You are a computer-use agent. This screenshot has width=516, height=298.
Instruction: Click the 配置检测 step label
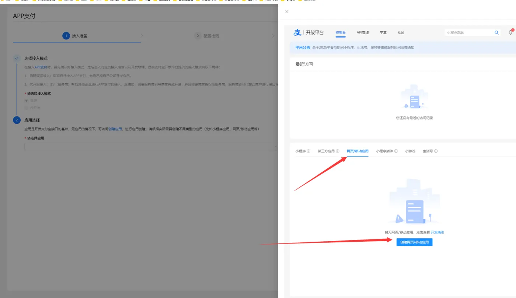[x=211, y=36]
